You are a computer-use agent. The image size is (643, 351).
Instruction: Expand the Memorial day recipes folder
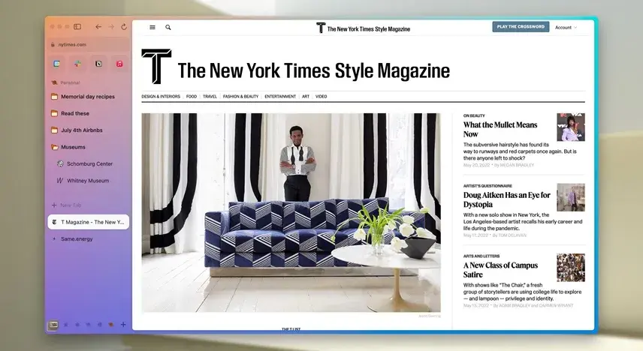click(x=87, y=97)
